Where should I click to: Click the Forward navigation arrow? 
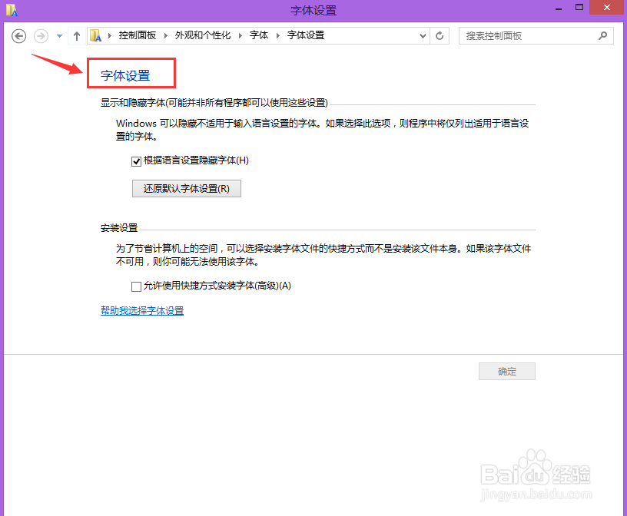click(40, 35)
